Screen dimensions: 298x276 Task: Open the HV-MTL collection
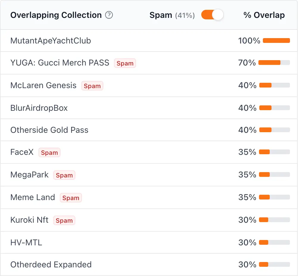click(x=26, y=243)
